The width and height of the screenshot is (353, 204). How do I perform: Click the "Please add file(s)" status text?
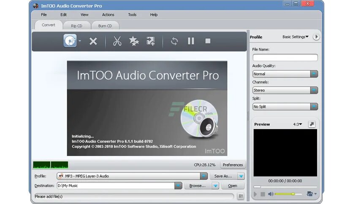coord(49,196)
